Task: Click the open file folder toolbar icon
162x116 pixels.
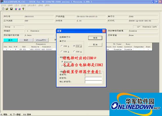Action: 7,9
